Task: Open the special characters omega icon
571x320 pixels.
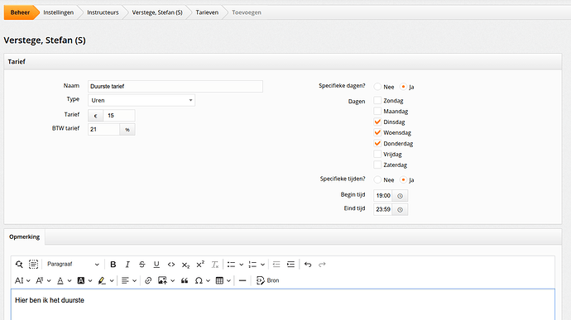Action: 199,280
